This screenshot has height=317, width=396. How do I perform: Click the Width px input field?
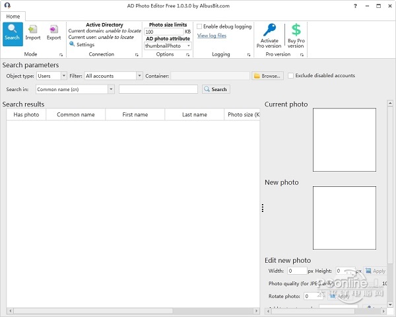[296, 271]
